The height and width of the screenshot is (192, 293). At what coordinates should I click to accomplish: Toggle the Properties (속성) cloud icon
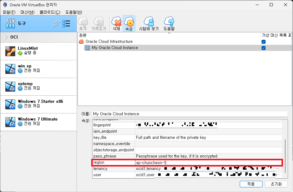pyautogui.click(x=129, y=21)
